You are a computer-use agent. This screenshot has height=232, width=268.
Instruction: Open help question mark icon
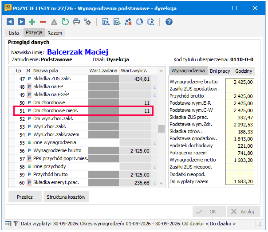169,22
